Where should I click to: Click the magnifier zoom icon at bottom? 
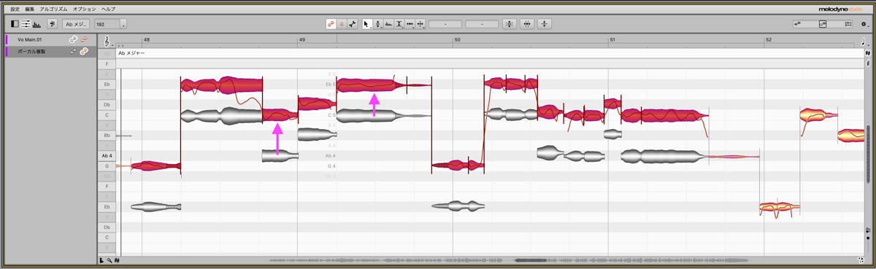click(x=109, y=260)
